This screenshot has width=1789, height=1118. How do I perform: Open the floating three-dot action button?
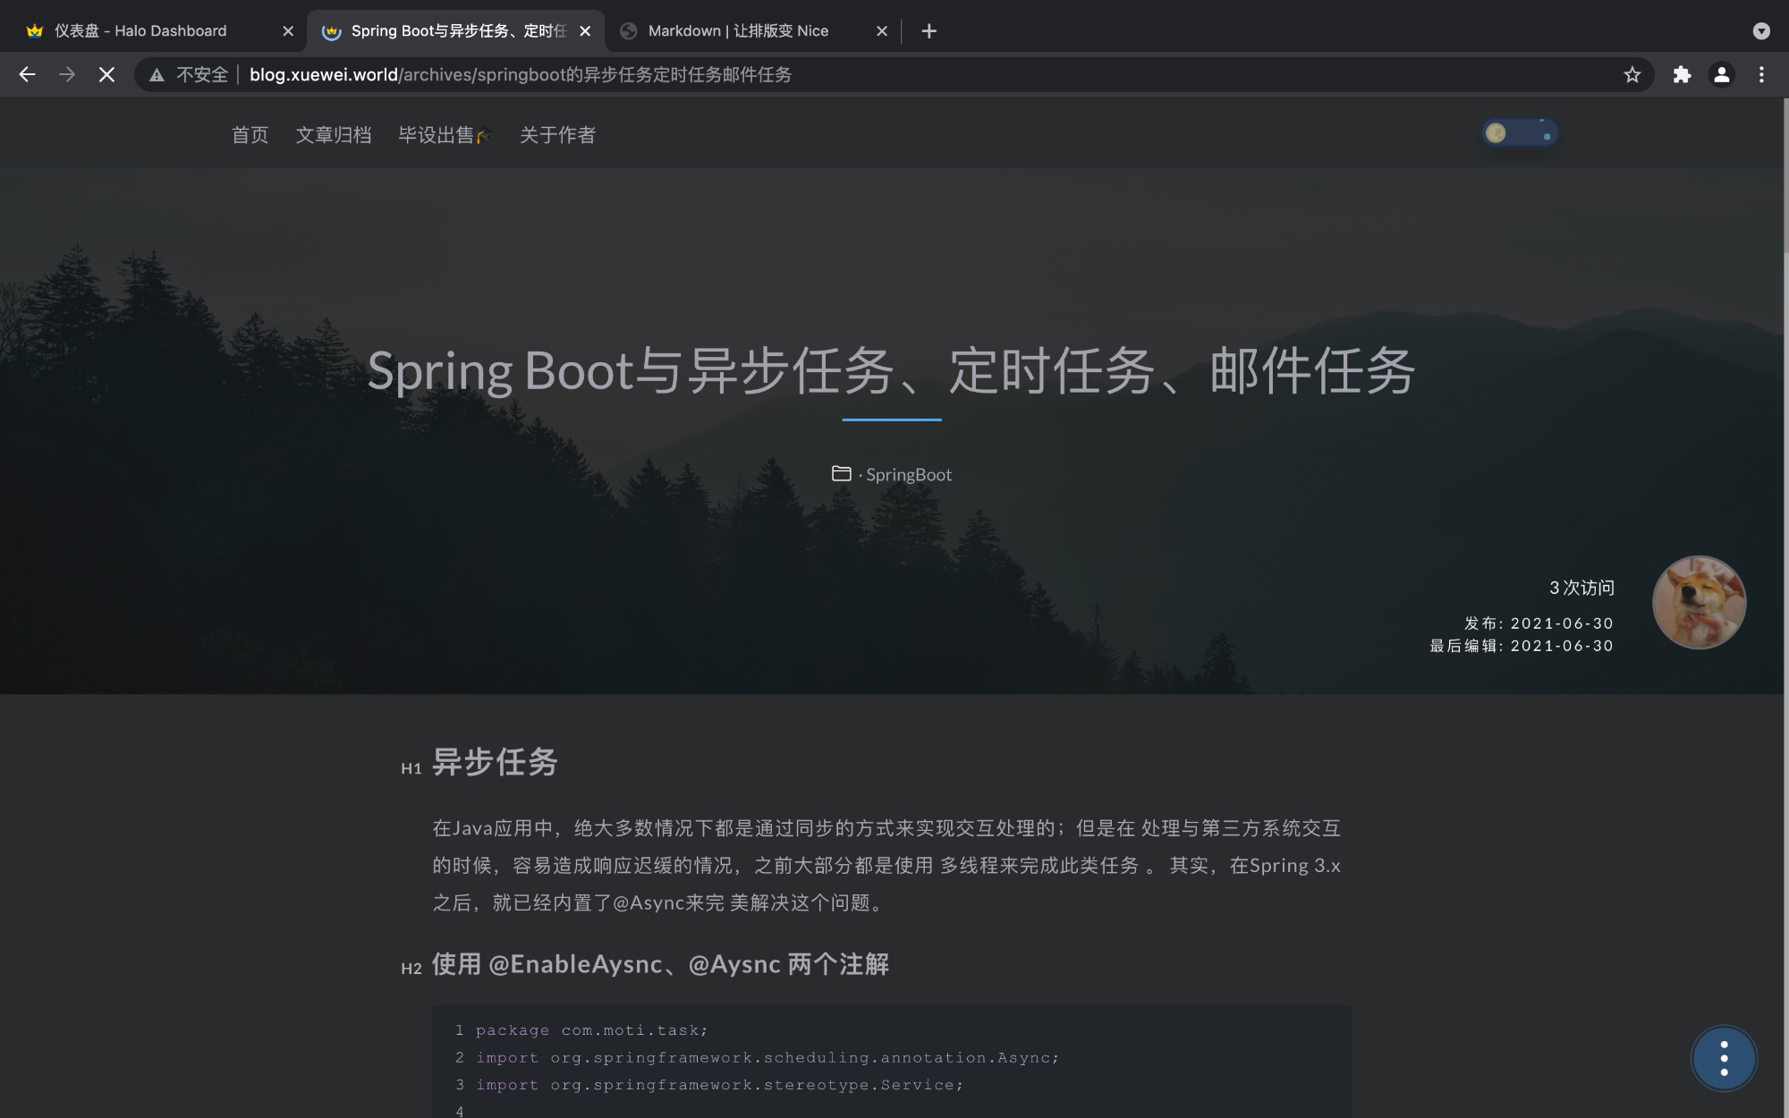[x=1724, y=1058]
